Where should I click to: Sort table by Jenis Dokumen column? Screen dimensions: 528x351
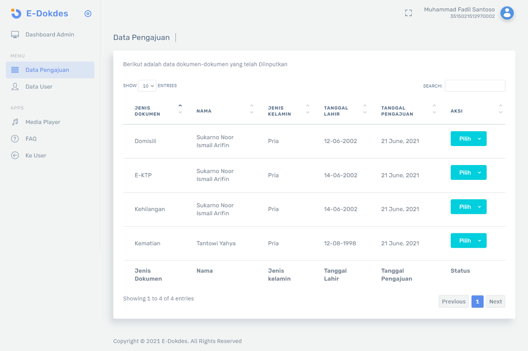coord(147,111)
